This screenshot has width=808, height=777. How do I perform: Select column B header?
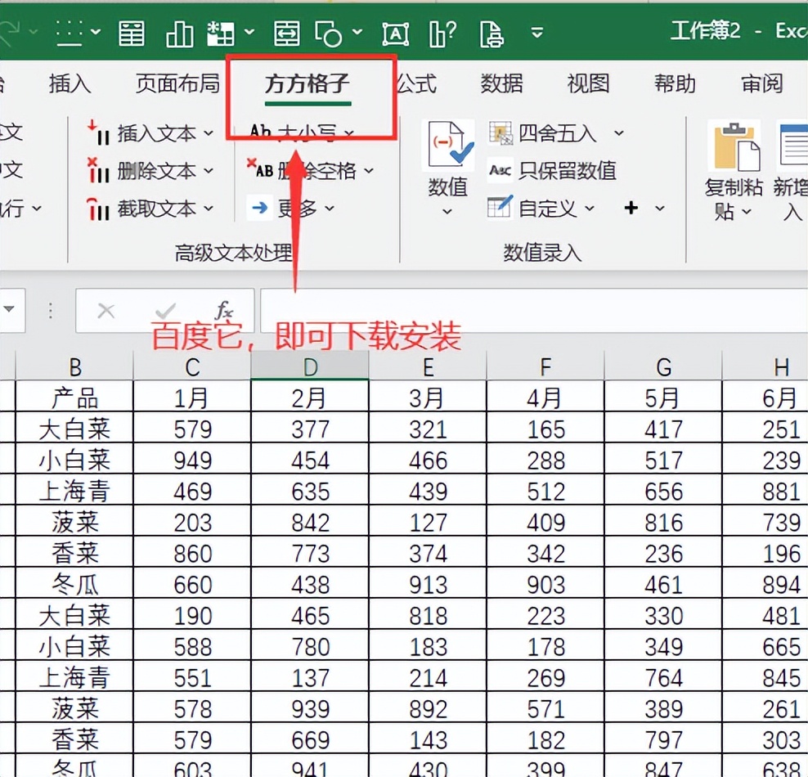click(x=74, y=367)
